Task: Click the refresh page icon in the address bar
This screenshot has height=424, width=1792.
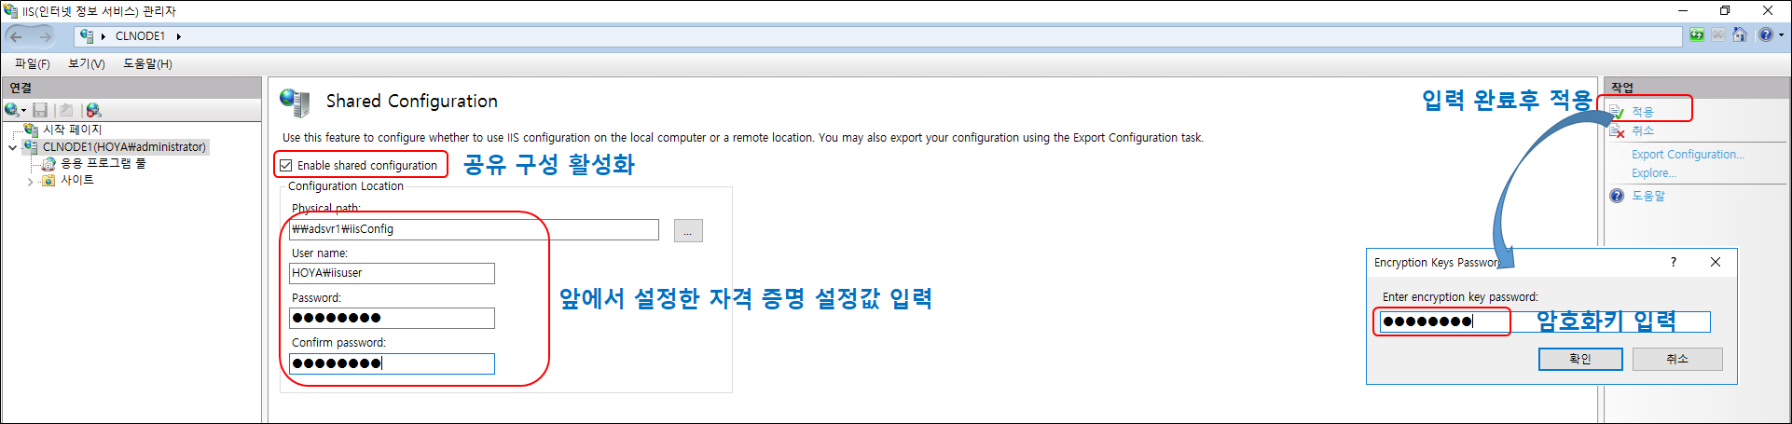Action: 1697,35
